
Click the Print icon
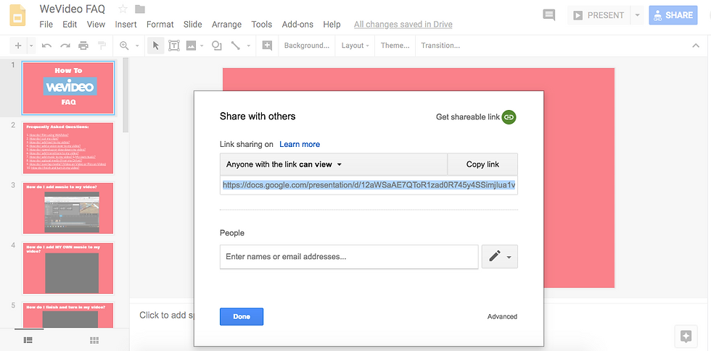pyautogui.click(x=83, y=45)
